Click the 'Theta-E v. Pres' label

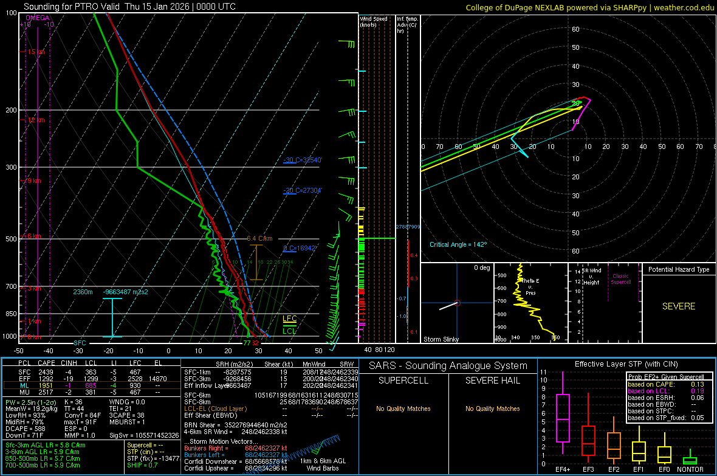530,287
